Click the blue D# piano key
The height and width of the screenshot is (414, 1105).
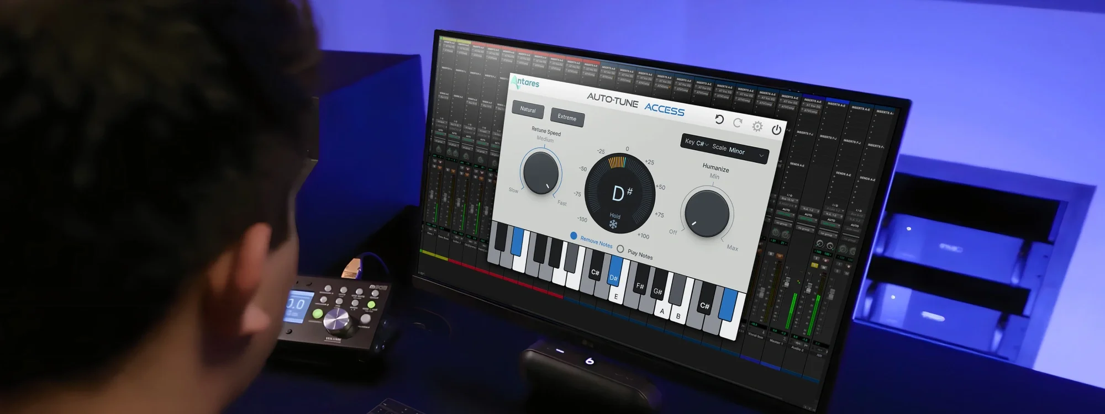[614, 272]
